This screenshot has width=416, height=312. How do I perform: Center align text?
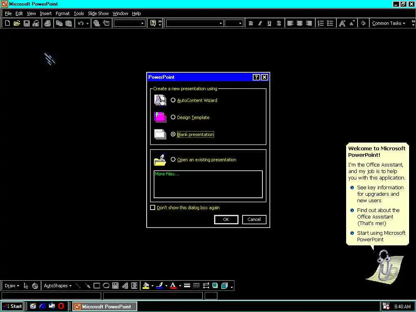coord(299,23)
